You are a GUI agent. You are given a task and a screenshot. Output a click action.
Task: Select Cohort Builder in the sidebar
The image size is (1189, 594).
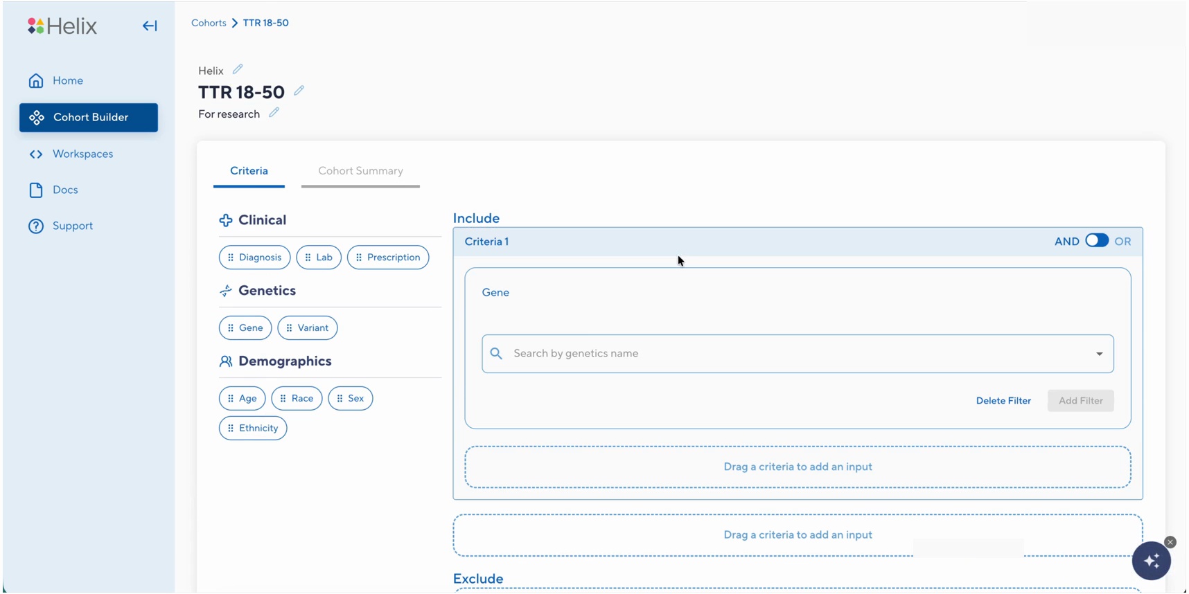[89, 118]
